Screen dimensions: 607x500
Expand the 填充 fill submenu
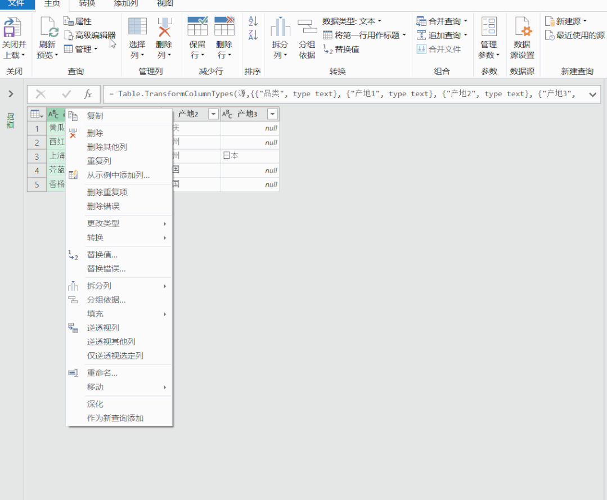(x=119, y=314)
